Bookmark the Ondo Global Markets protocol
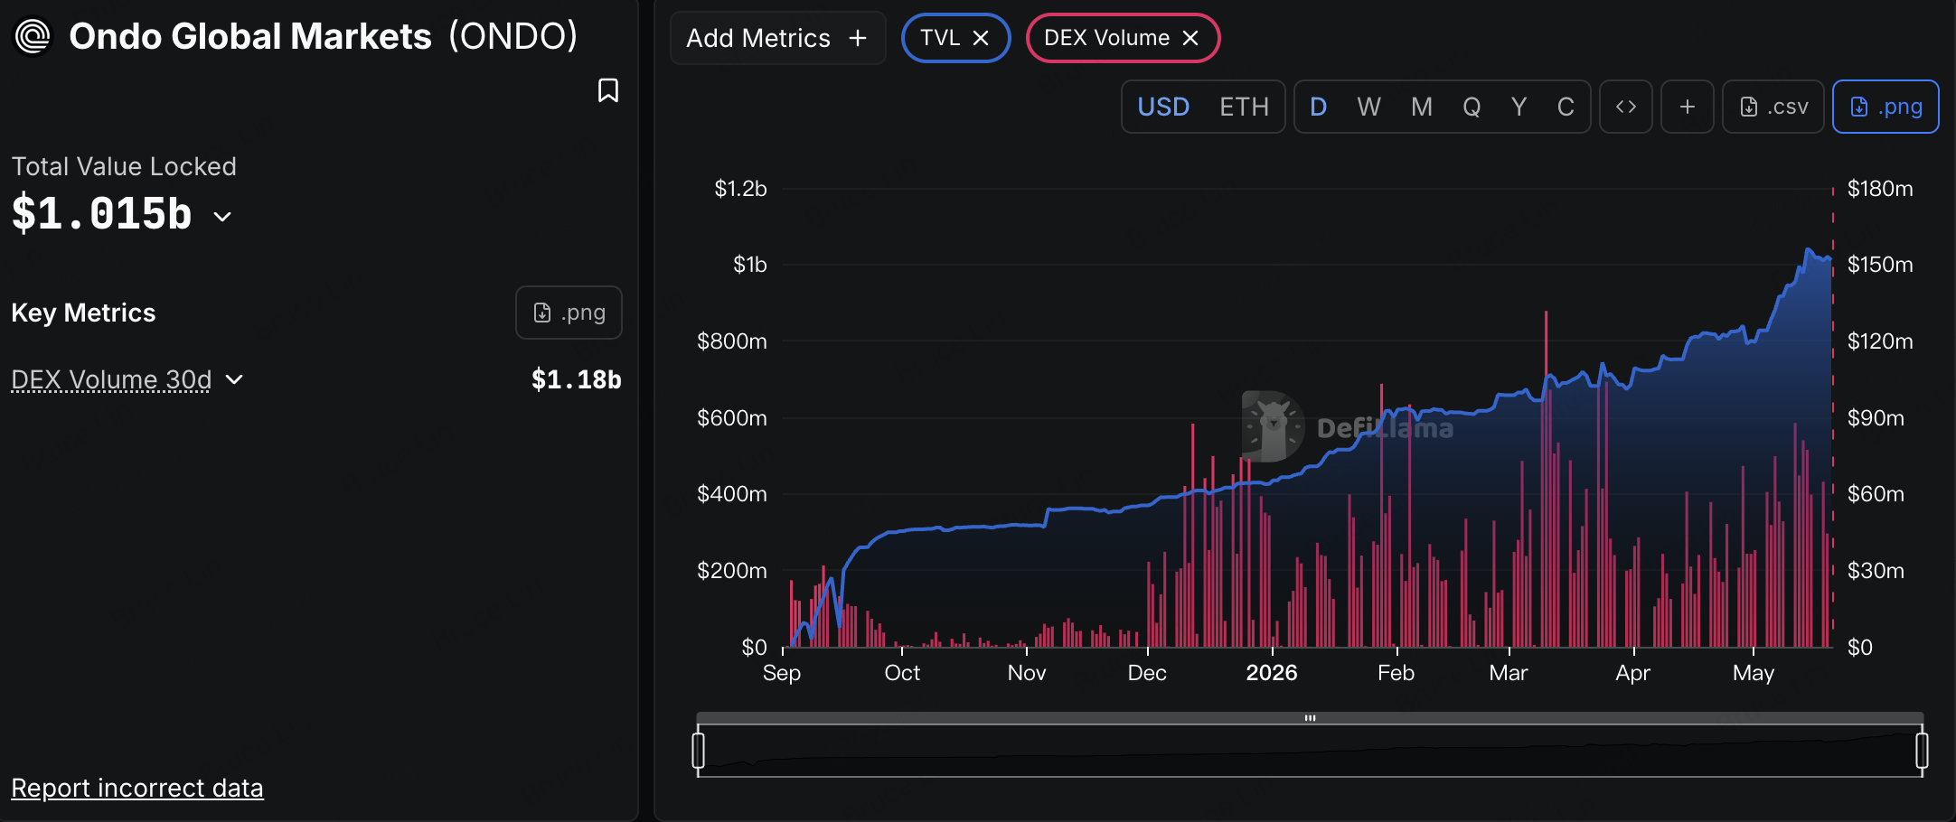 point(608,90)
